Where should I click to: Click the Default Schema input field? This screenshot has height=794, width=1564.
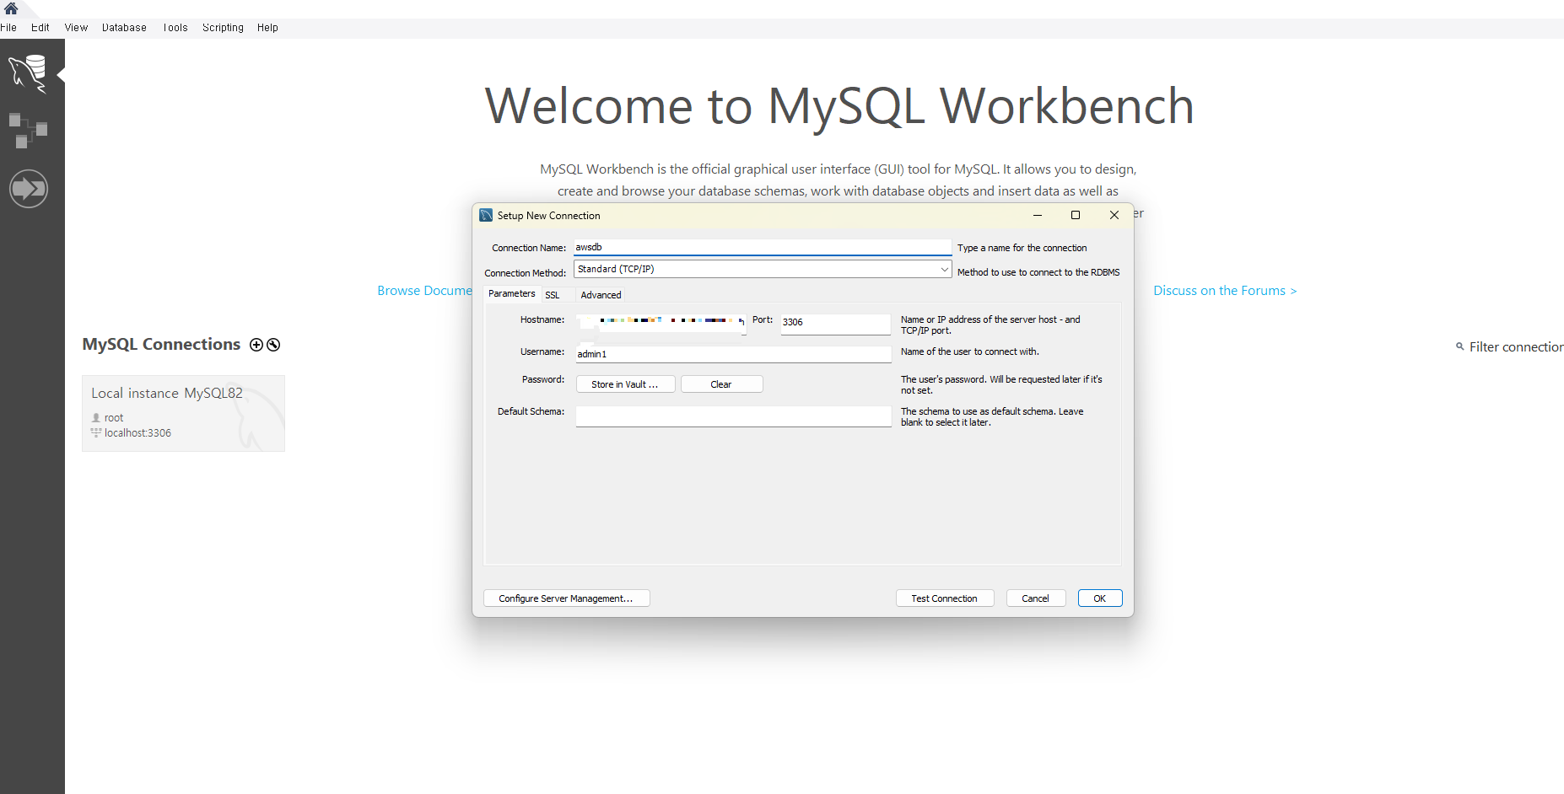(733, 416)
